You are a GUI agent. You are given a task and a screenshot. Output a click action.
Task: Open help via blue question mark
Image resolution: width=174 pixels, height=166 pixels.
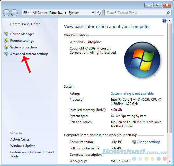(164, 21)
